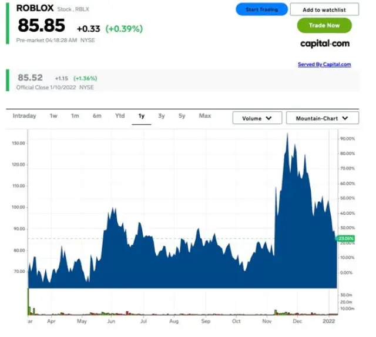This screenshot has width=376, height=337.
Task: Select the 1m time range
Action: tap(75, 116)
